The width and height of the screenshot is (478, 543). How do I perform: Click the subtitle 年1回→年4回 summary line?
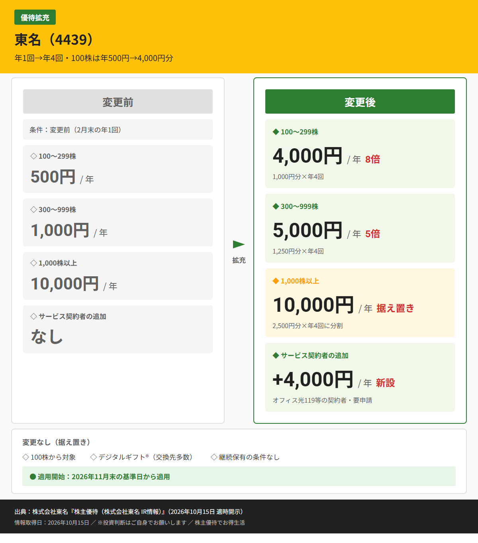click(x=94, y=58)
